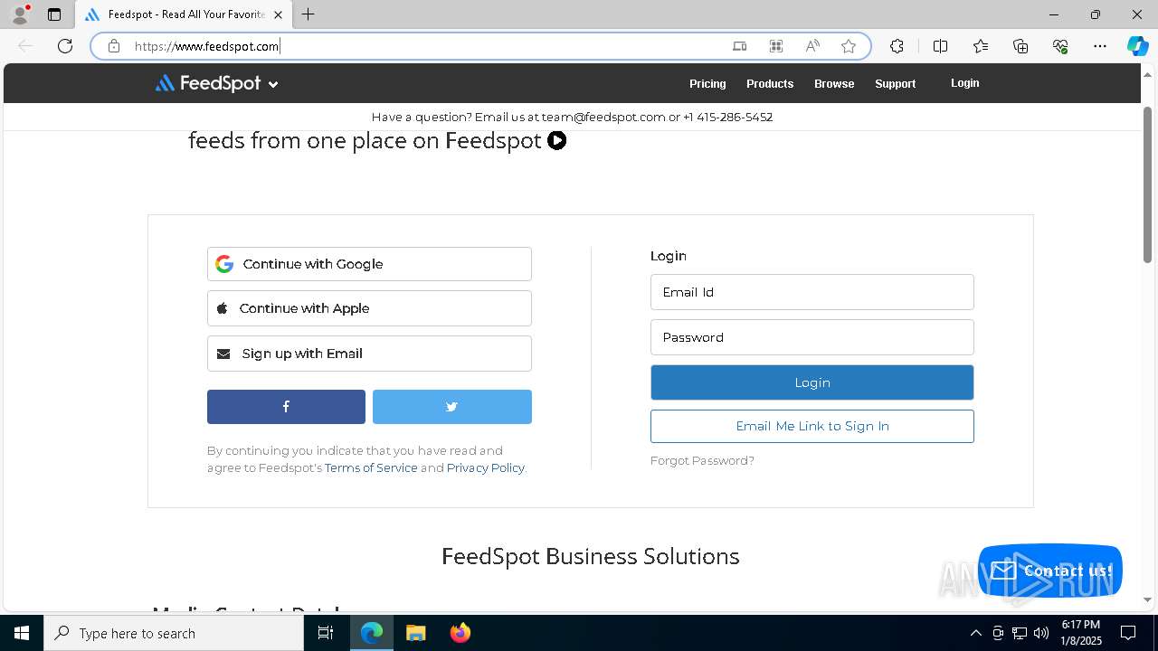Open the Products menu item
Image resolution: width=1158 pixels, height=651 pixels.
pyautogui.click(x=770, y=83)
